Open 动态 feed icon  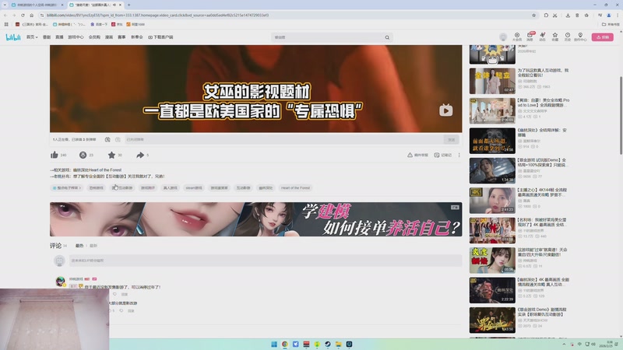[x=542, y=37]
